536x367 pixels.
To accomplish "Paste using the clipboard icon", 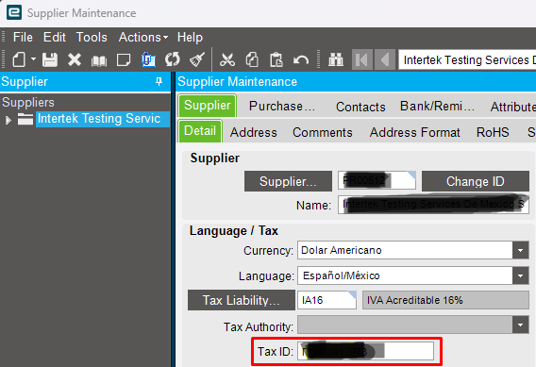I will pyautogui.click(x=276, y=59).
